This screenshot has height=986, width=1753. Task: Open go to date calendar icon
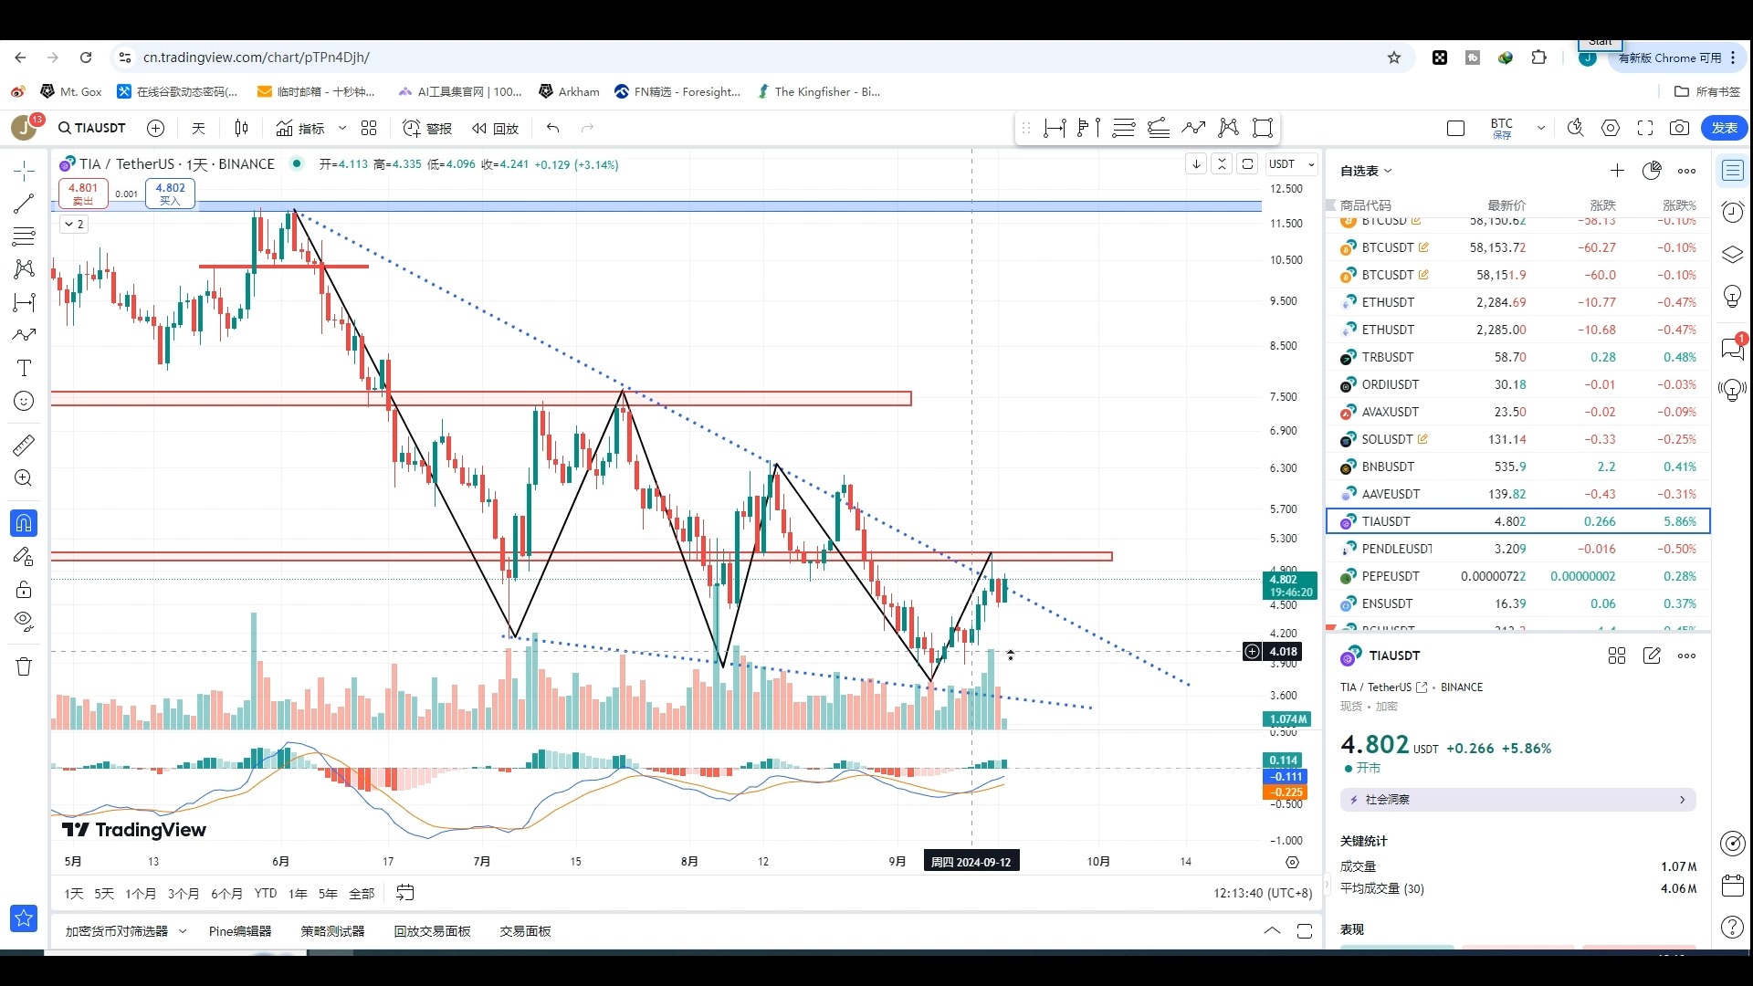(x=405, y=893)
